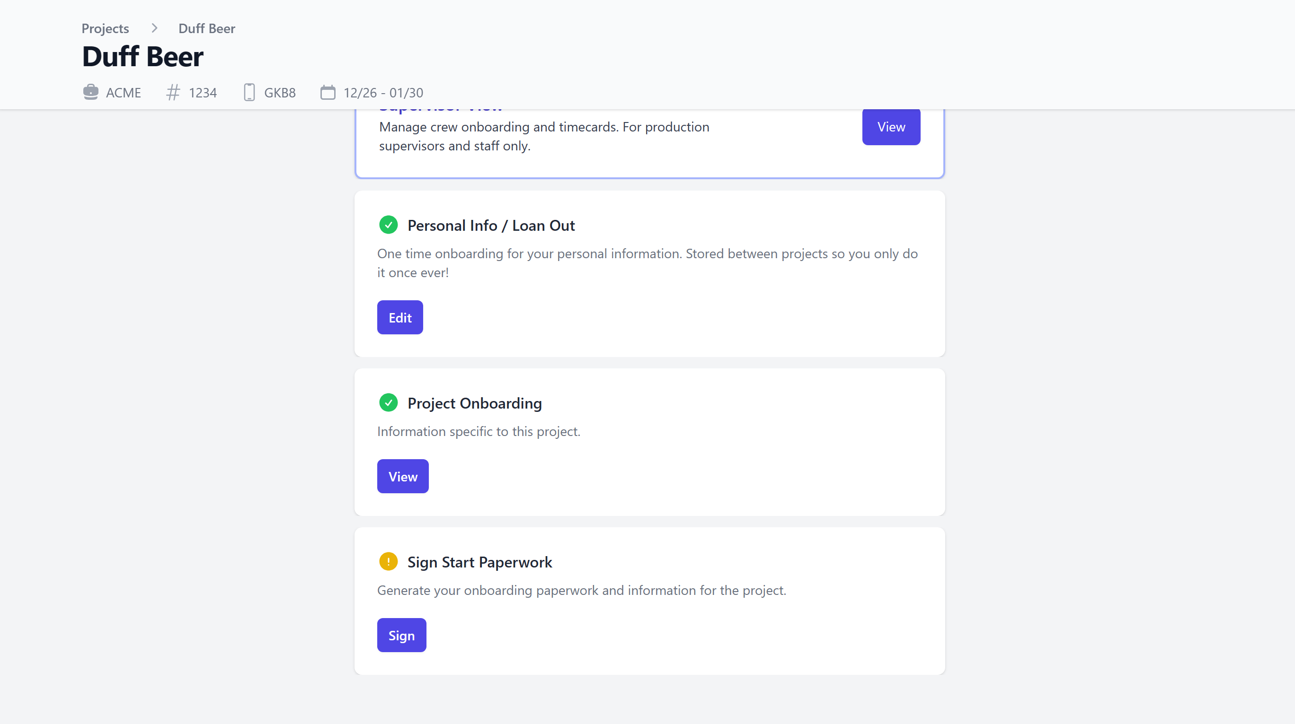Click the 'One time onboarding' description text
Viewport: 1295px width, 724px height.
tap(647, 263)
